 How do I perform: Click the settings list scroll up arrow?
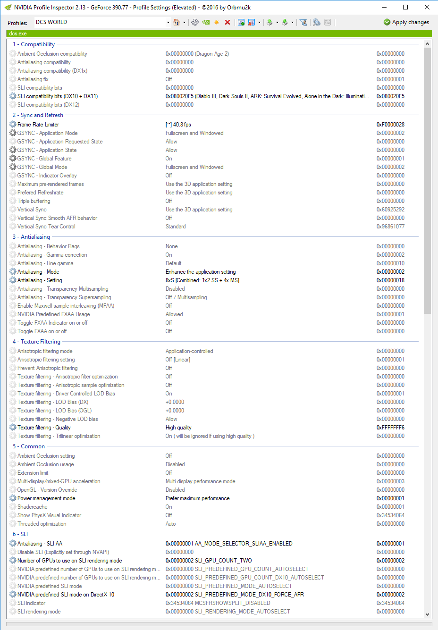[428, 44]
